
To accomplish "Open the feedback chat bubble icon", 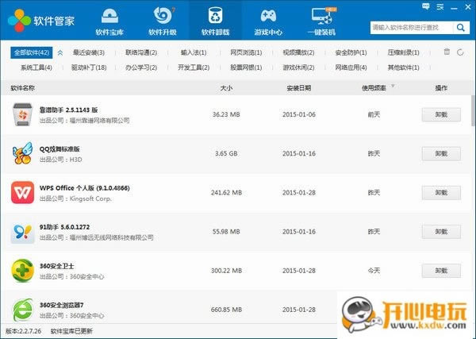I will click(x=426, y=6).
